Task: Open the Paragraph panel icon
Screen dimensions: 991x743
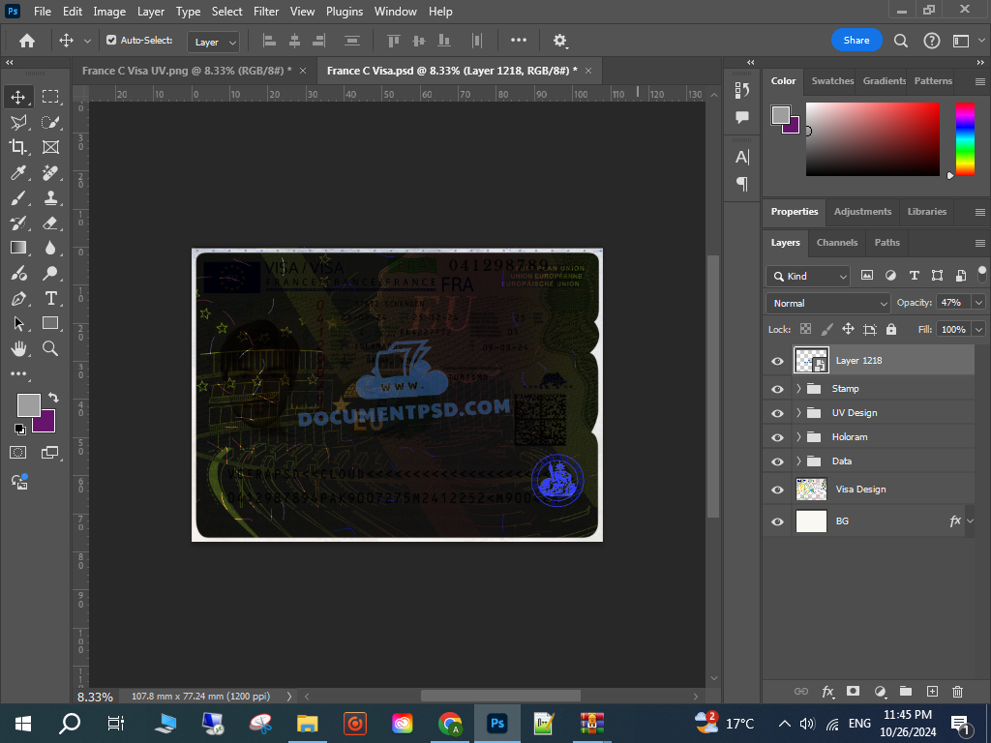Action: click(x=742, y=184)
